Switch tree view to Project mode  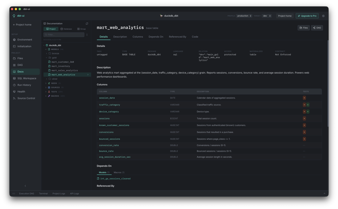pos(51,29)
